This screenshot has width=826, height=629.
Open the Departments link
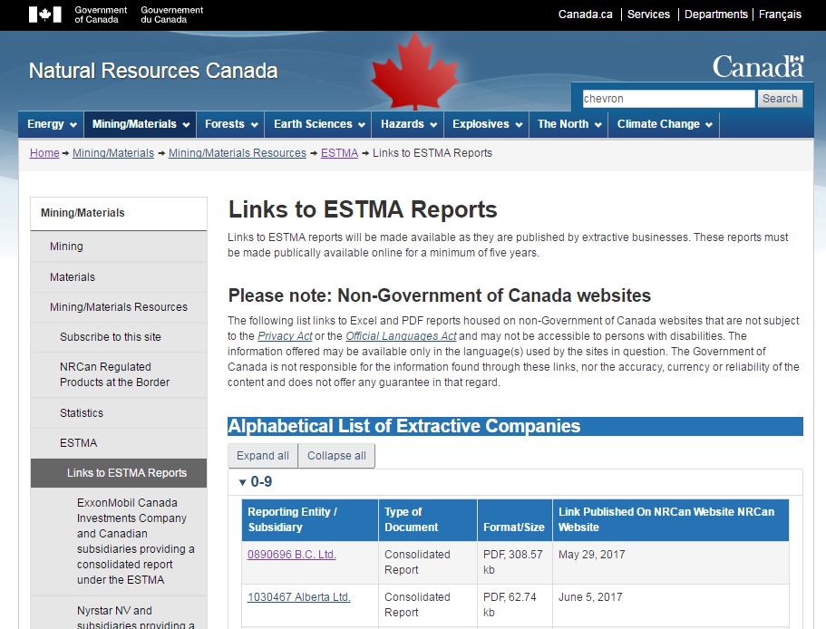pyautogui.click(x=715, y=15)
